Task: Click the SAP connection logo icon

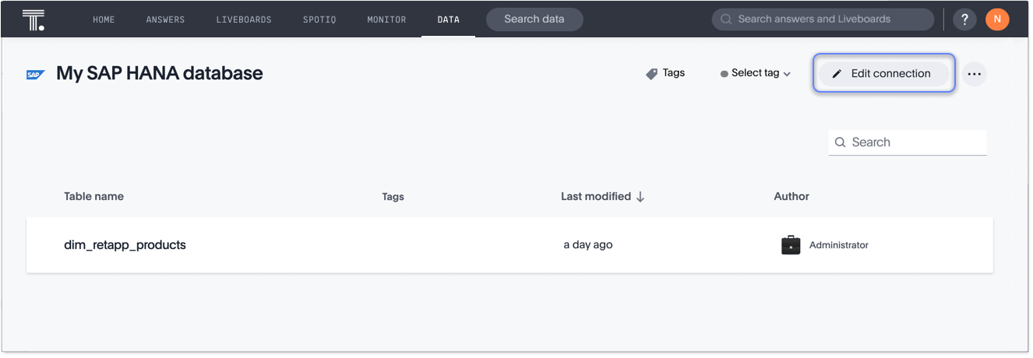Action: [35, 75]
